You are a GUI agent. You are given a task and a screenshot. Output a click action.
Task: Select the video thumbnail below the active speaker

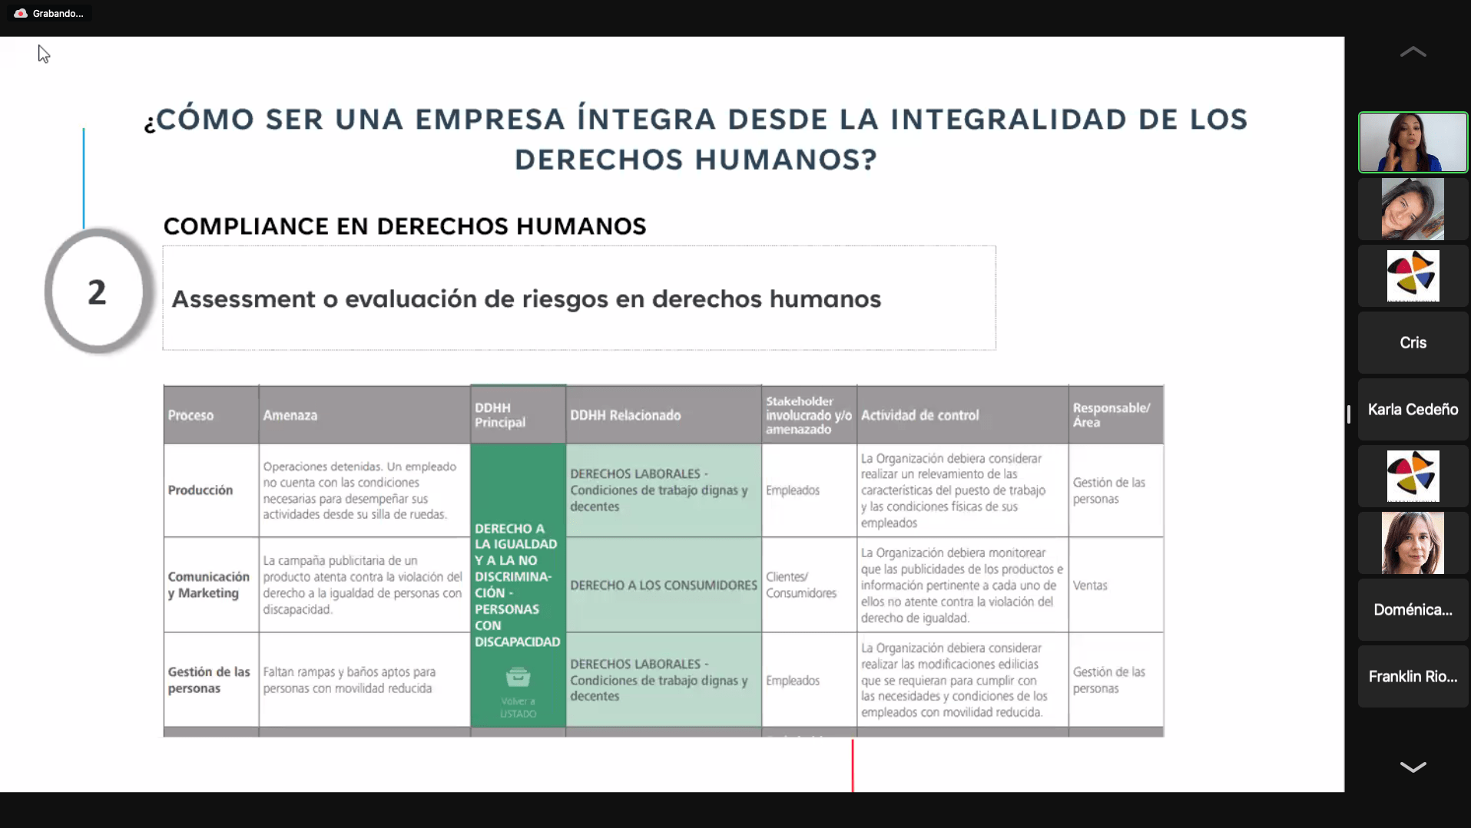pos(1412,209)
